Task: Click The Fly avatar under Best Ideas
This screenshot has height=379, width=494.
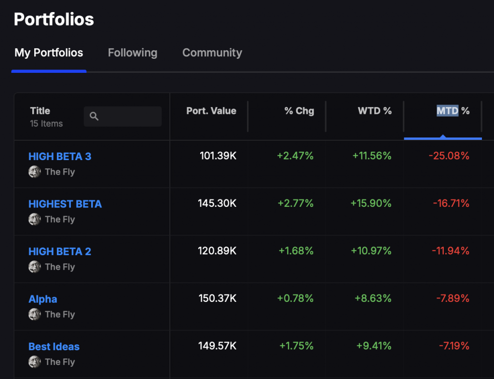Action: [x=34, y=362]
